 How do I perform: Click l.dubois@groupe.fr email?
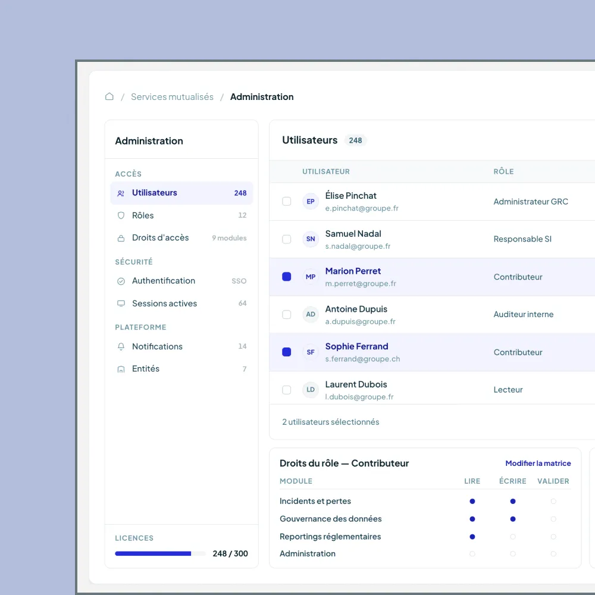click(x=359, y=397)
